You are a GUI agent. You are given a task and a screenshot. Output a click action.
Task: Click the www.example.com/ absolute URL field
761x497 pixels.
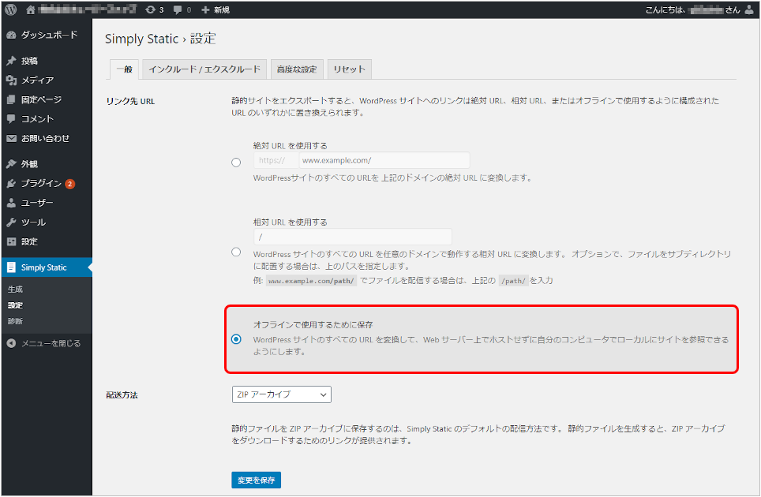[384, 160]
